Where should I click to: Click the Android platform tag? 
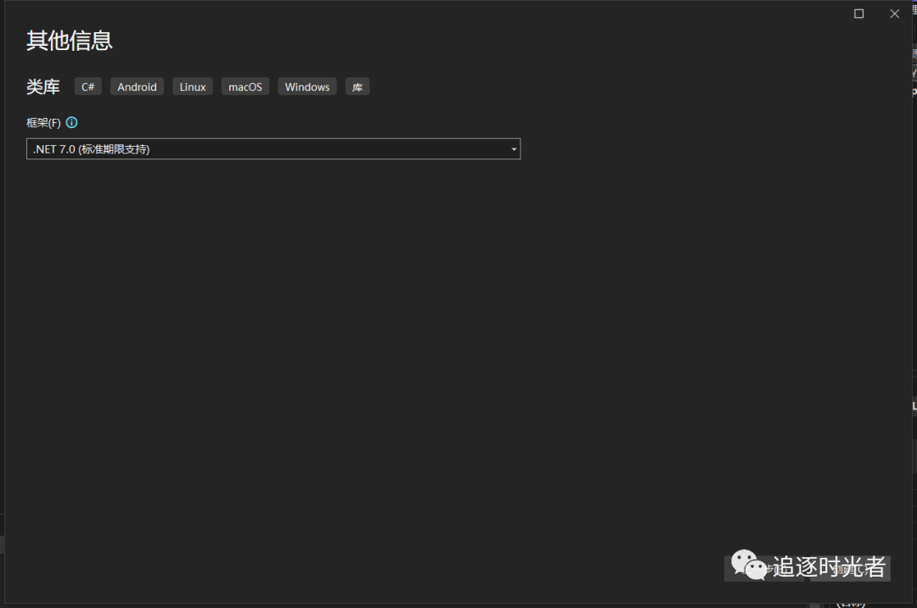point(137,86)
